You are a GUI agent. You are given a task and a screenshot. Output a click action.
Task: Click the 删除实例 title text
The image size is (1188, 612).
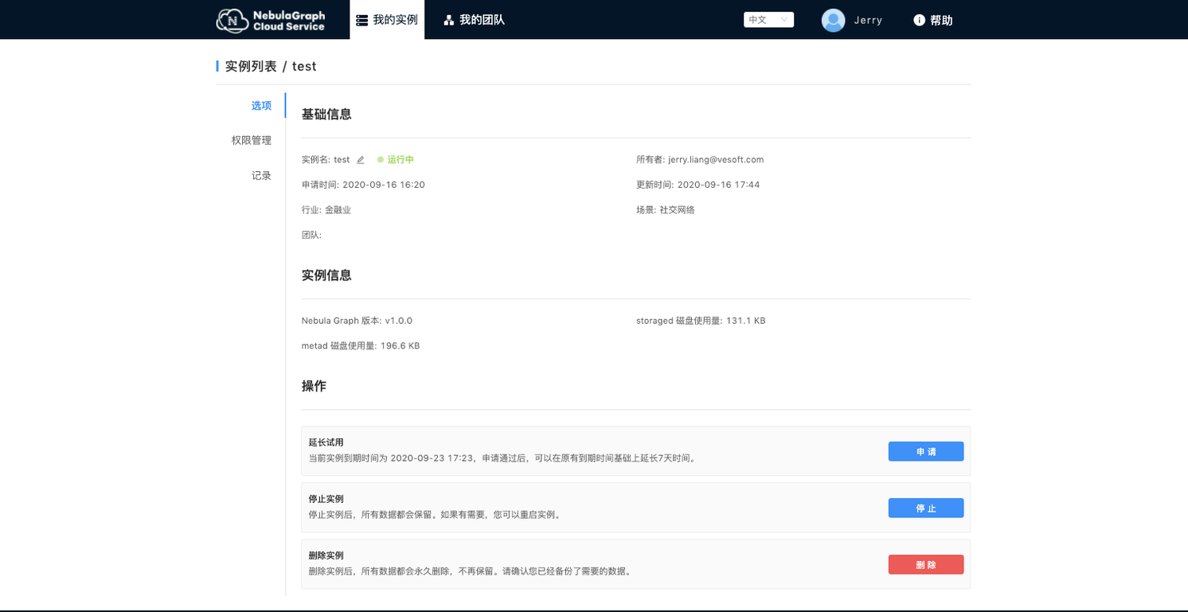326,555
